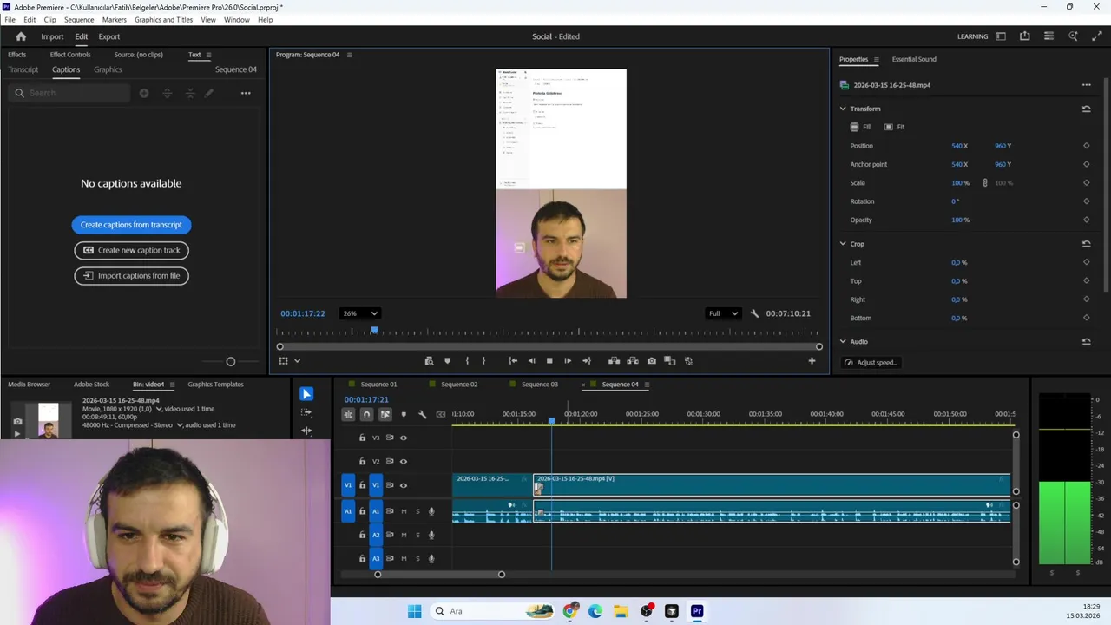Maximize video output icon at top right

(x=1097, y=36)
